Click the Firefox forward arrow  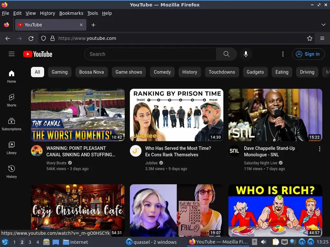19,39
